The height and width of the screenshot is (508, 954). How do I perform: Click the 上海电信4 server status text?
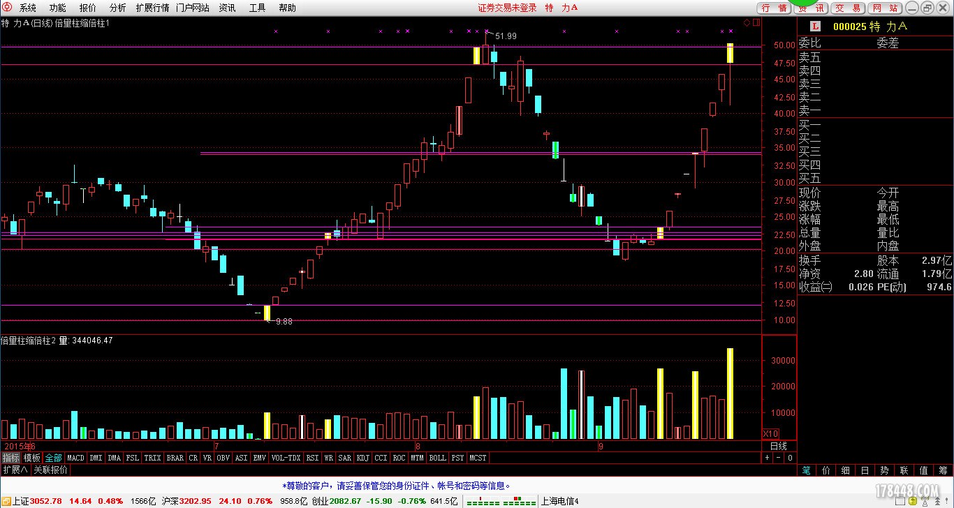pos(560,501)
